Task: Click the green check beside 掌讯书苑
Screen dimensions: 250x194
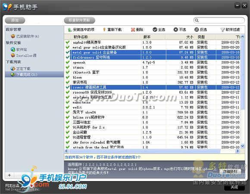Action: pyautogui.click(x=68, y=82)
